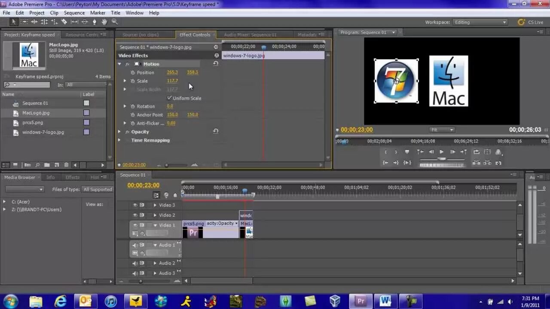
Task: Collapse the Audio 1 track
Action: [x=155, y=245]
